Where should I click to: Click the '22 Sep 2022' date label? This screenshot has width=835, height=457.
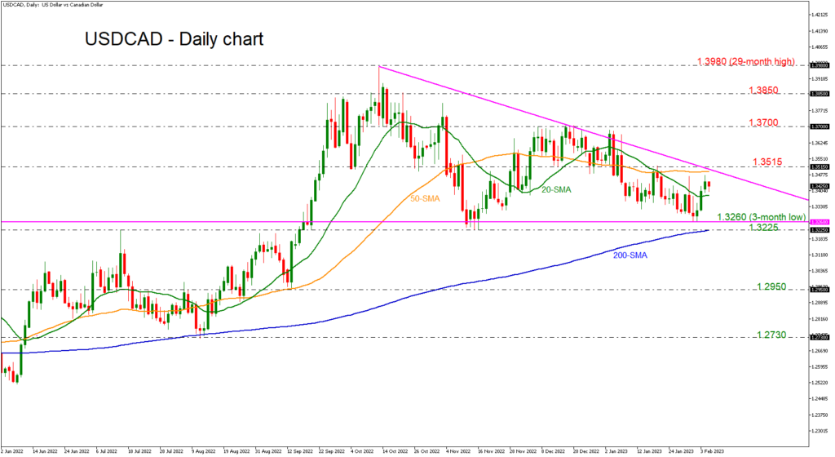(x=332, y=451)
